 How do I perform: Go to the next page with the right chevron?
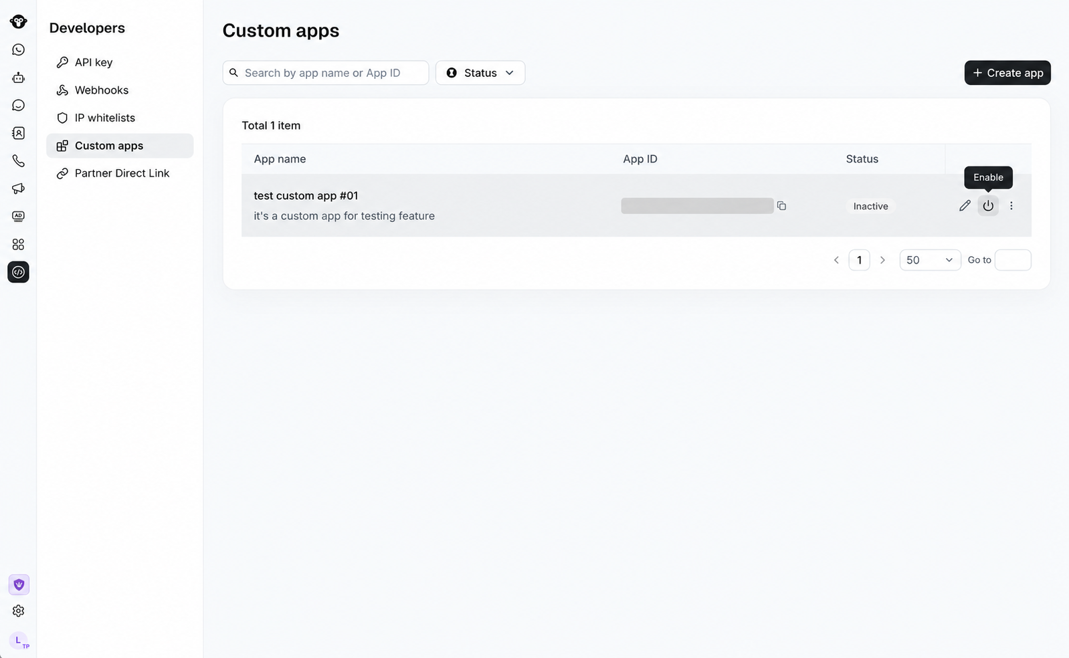(882, 260)
